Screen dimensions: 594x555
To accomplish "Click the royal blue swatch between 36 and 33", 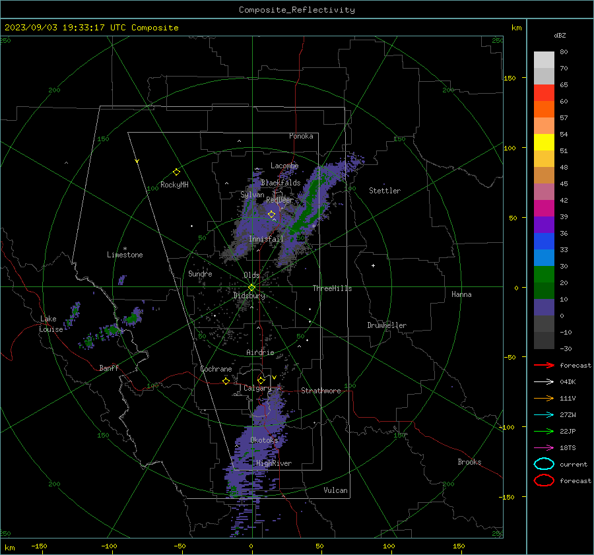I will (544, 242).
